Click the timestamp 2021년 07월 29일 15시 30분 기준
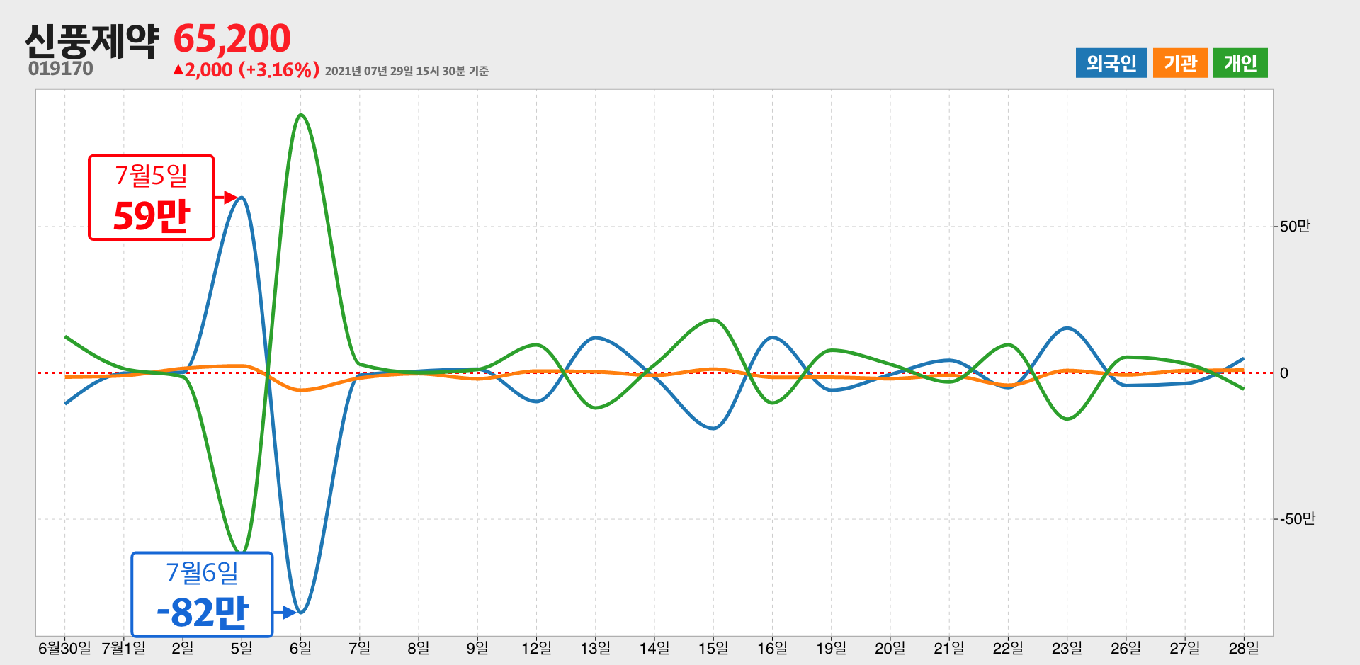The width and height of the screenshot is (1360, 665). click(407, 71)
